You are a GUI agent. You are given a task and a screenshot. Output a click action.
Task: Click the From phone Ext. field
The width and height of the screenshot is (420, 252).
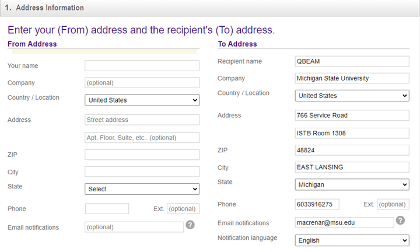coord(183,209)
